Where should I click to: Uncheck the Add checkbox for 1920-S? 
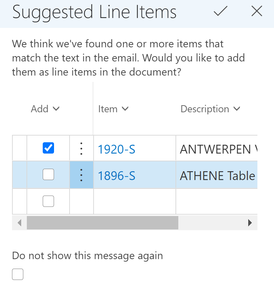pos(48,148)
